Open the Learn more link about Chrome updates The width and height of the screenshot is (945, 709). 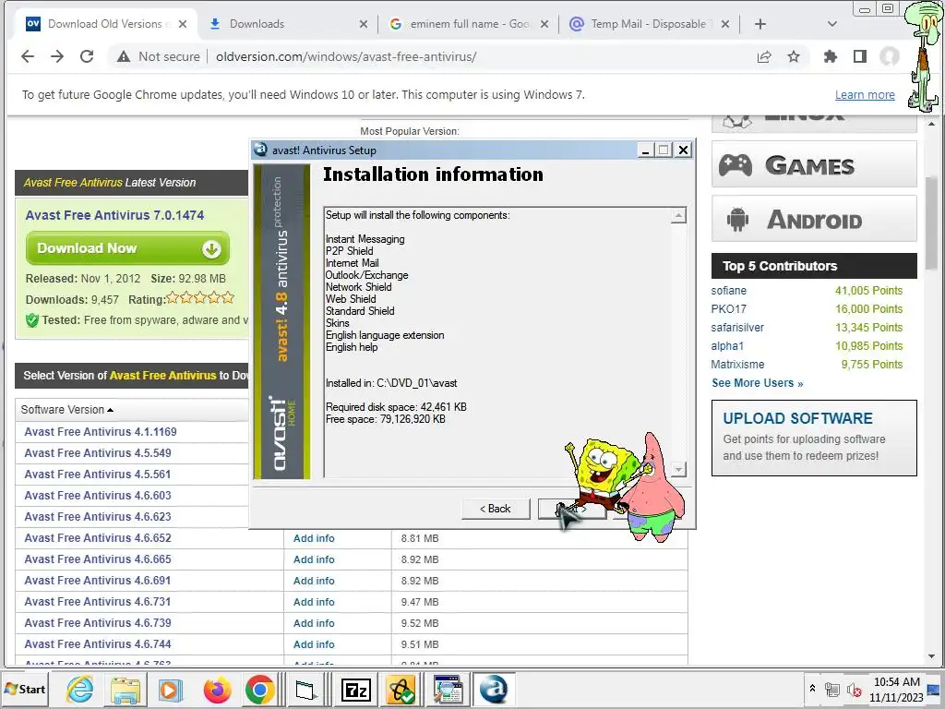click(865, 95)
